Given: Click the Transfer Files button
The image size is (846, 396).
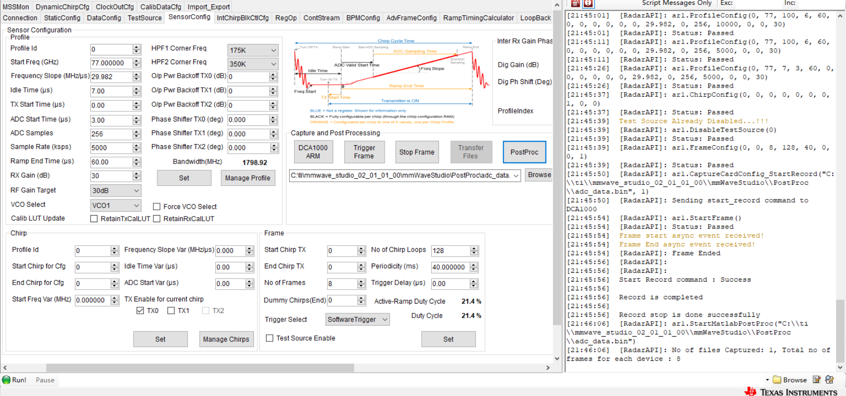Looking at the screenshot, I should 471,152.
